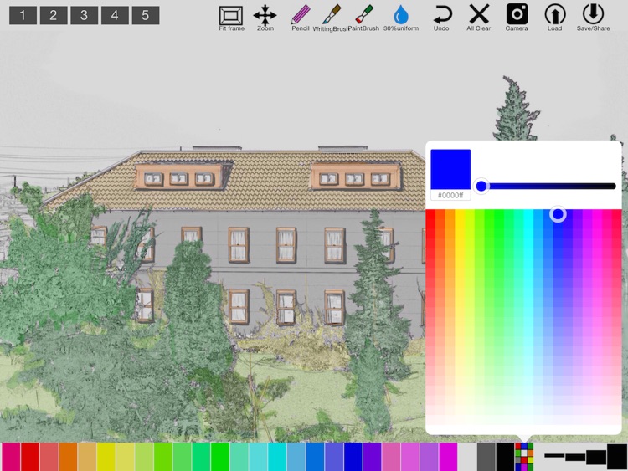Click the #0000ff hex color field
The height and width of the screenshot is (471, 628).
click(x=450, y=195)
